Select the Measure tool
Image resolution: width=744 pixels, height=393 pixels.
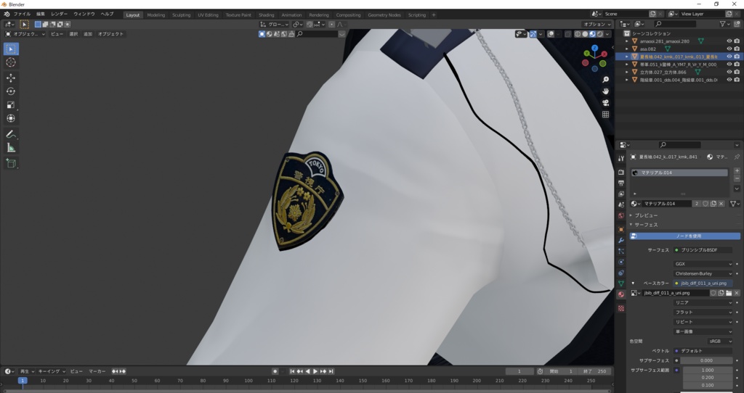click(11, 148)
